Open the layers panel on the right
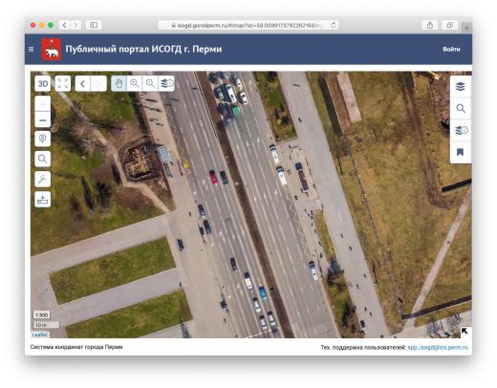Screen dimensions: 497x388 (461, 87)
